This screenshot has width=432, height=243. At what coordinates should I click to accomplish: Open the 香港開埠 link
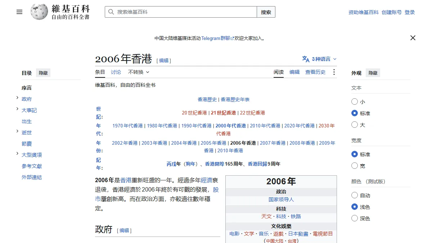215,164
